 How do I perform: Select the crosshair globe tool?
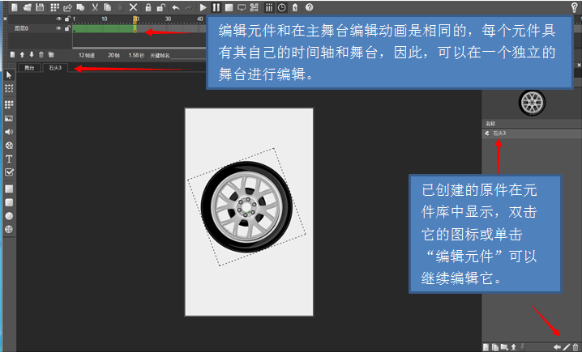tap(9, 229)
